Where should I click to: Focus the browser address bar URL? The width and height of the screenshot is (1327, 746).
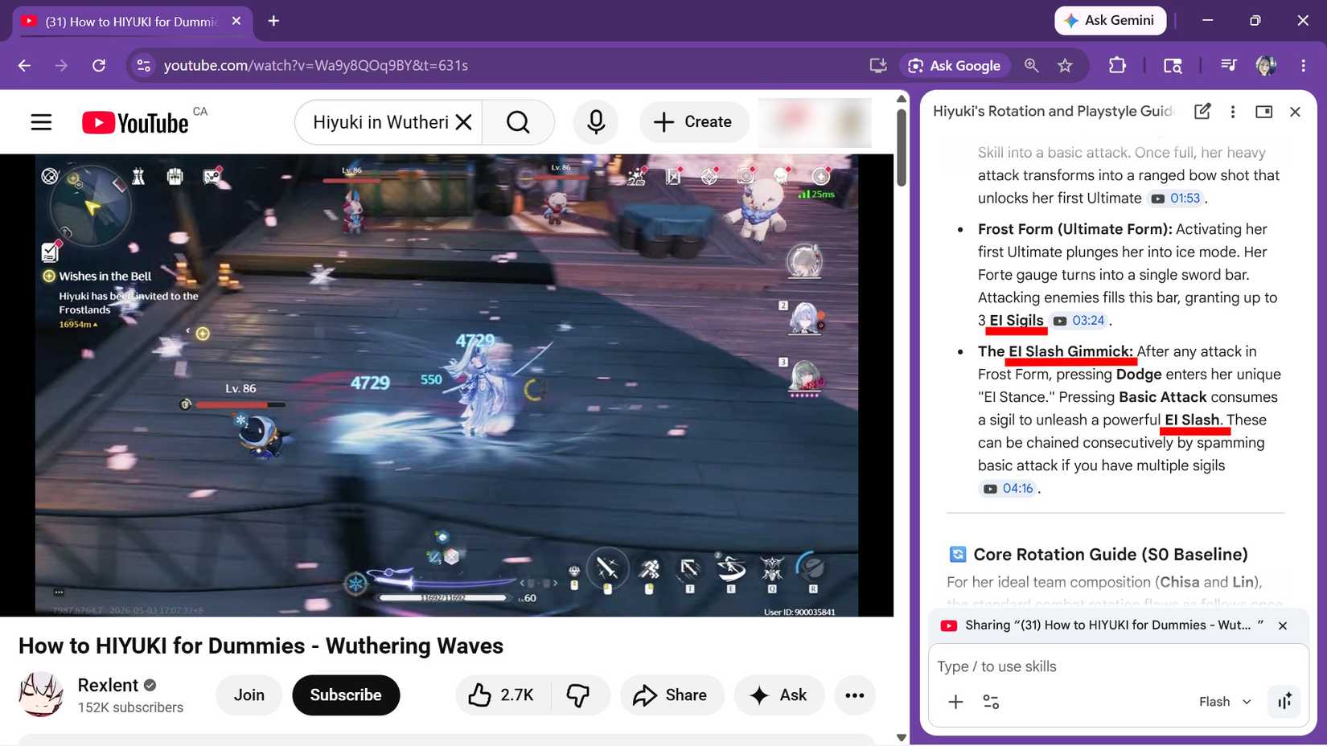click(316, 66)
